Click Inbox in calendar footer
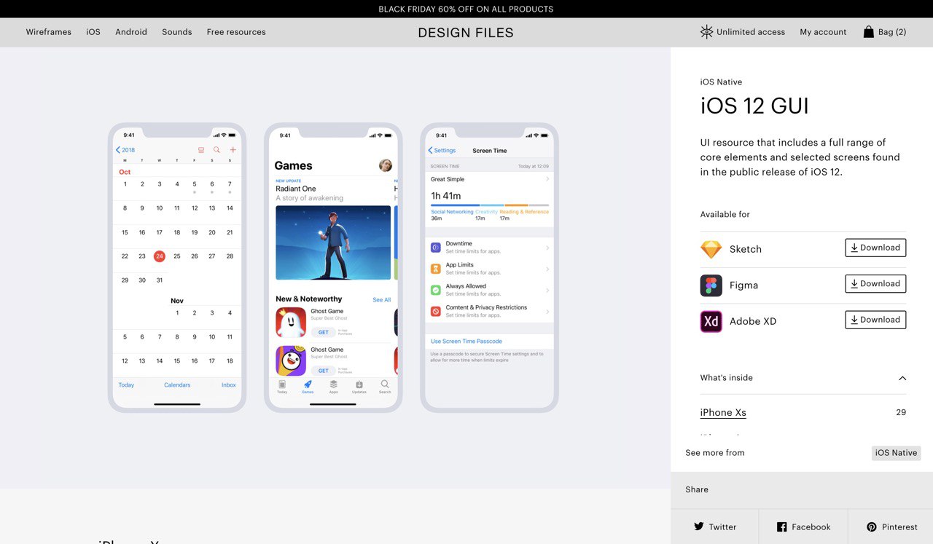 229,385
